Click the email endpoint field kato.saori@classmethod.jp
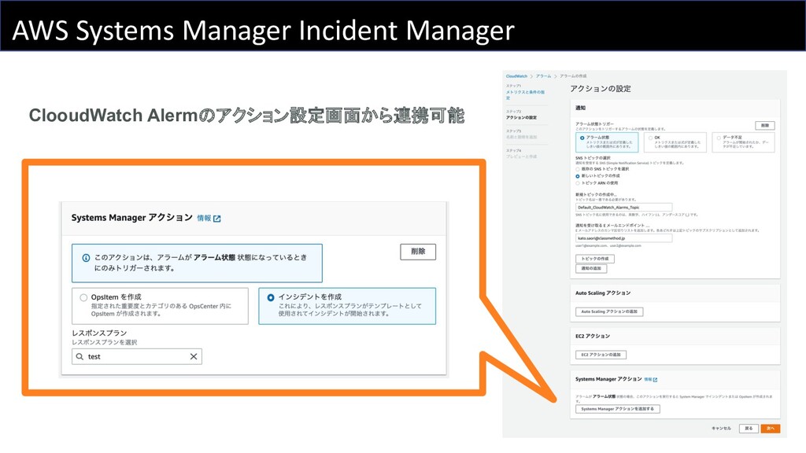This screenshot has width=806, height=453. 623,238
